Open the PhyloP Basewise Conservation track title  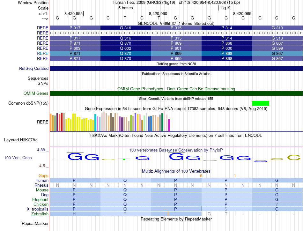(x=176, y=150)
